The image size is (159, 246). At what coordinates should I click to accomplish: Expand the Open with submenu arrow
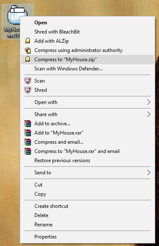(149, 102)
